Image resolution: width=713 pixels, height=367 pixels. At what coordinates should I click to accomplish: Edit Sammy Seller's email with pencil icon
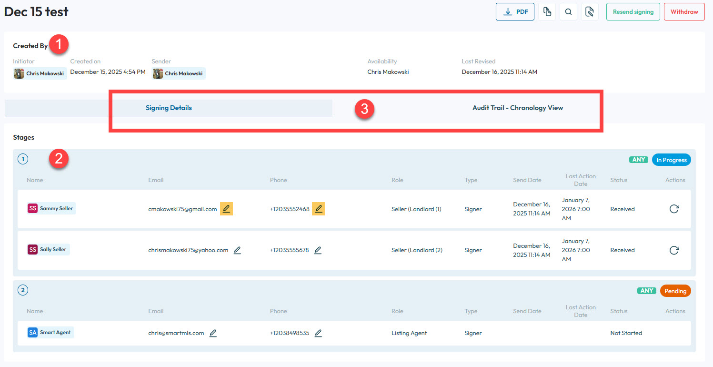click(226, 209)
